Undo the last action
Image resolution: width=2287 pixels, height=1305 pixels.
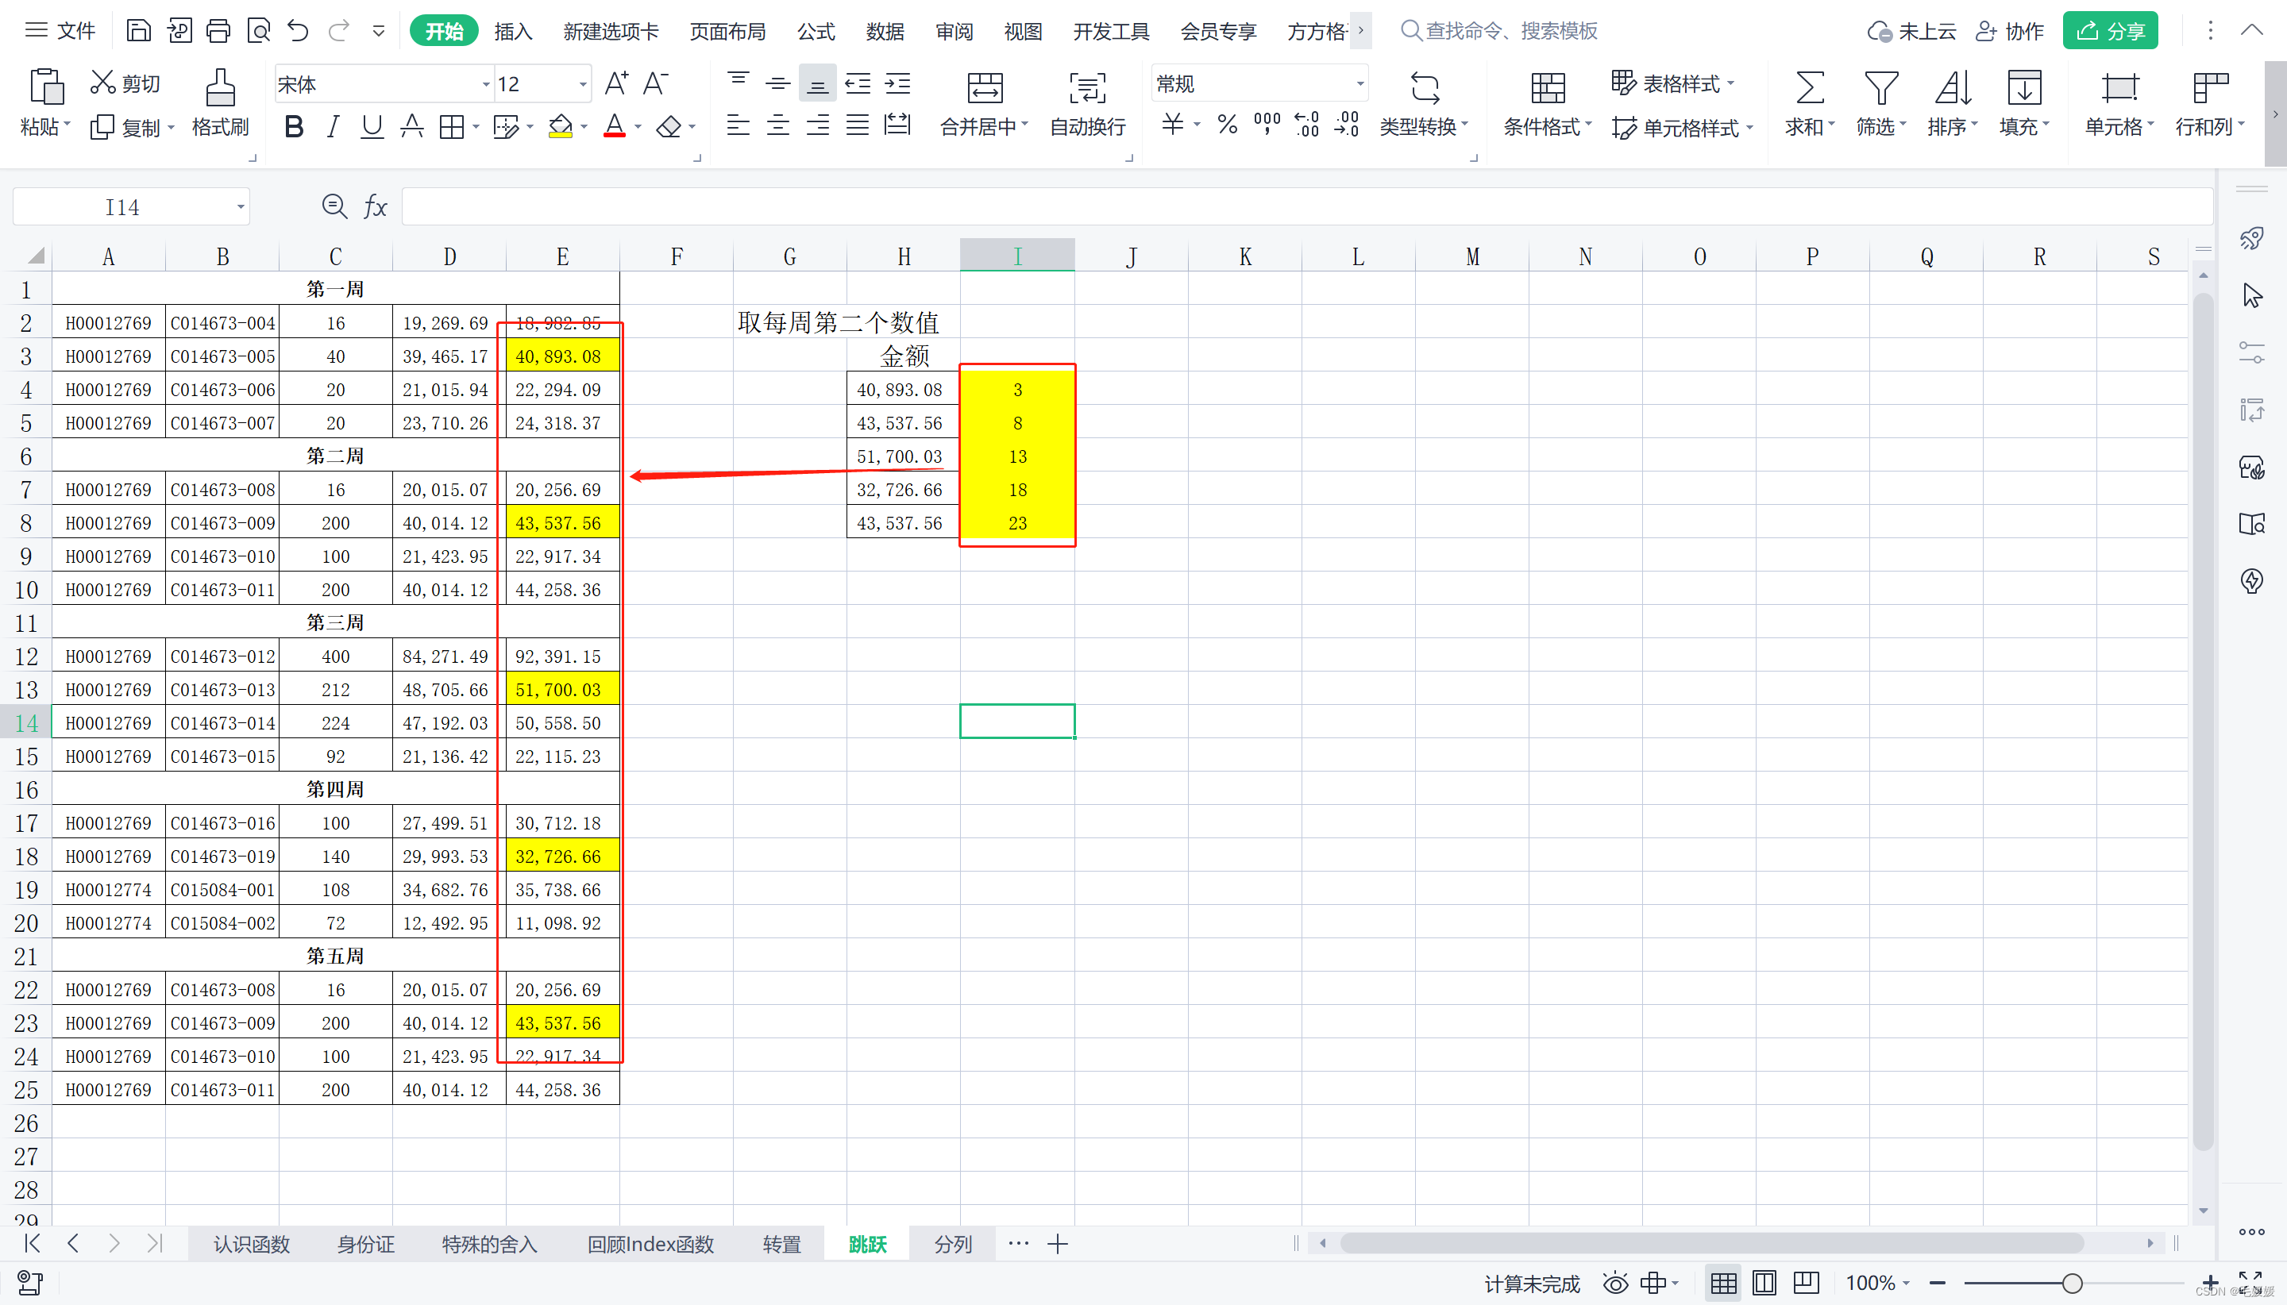299,32
